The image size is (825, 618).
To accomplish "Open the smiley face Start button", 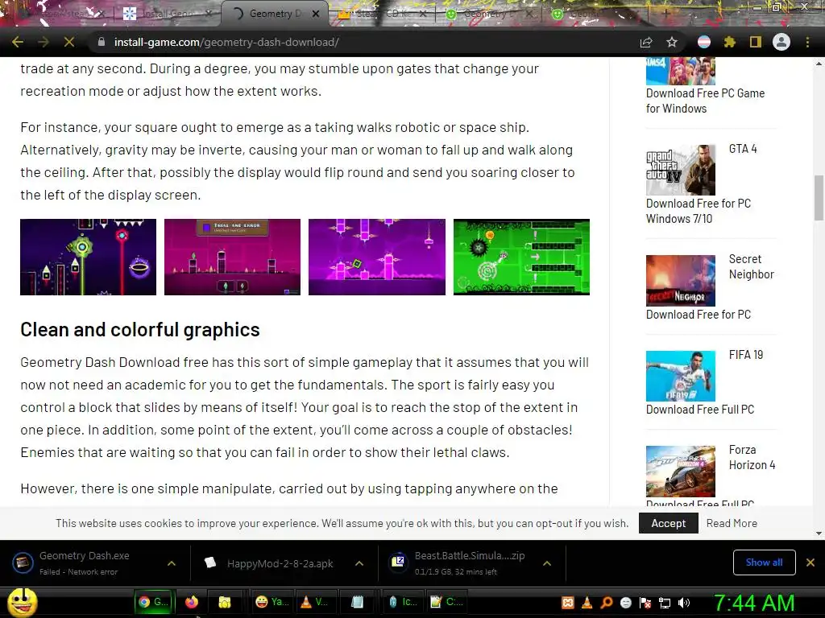I will click(22, 602).
